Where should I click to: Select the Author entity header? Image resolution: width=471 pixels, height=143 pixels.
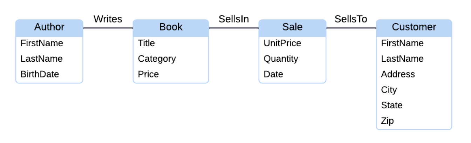49,27
